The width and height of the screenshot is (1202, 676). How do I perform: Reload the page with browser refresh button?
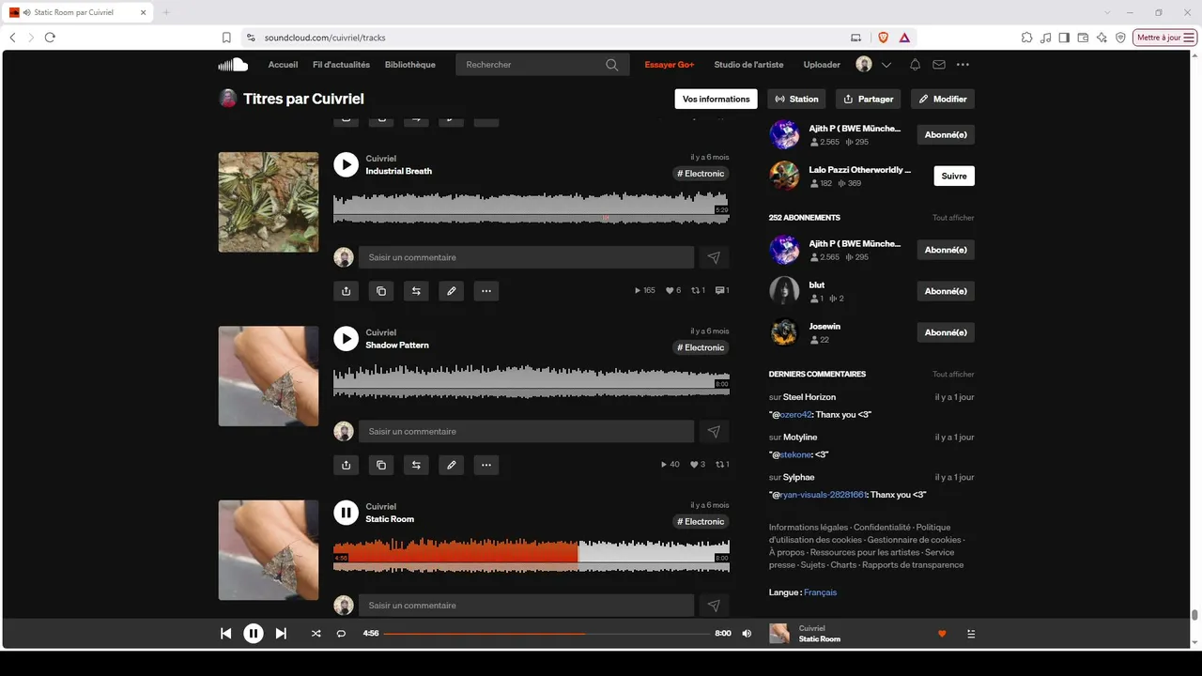[50, 38]
